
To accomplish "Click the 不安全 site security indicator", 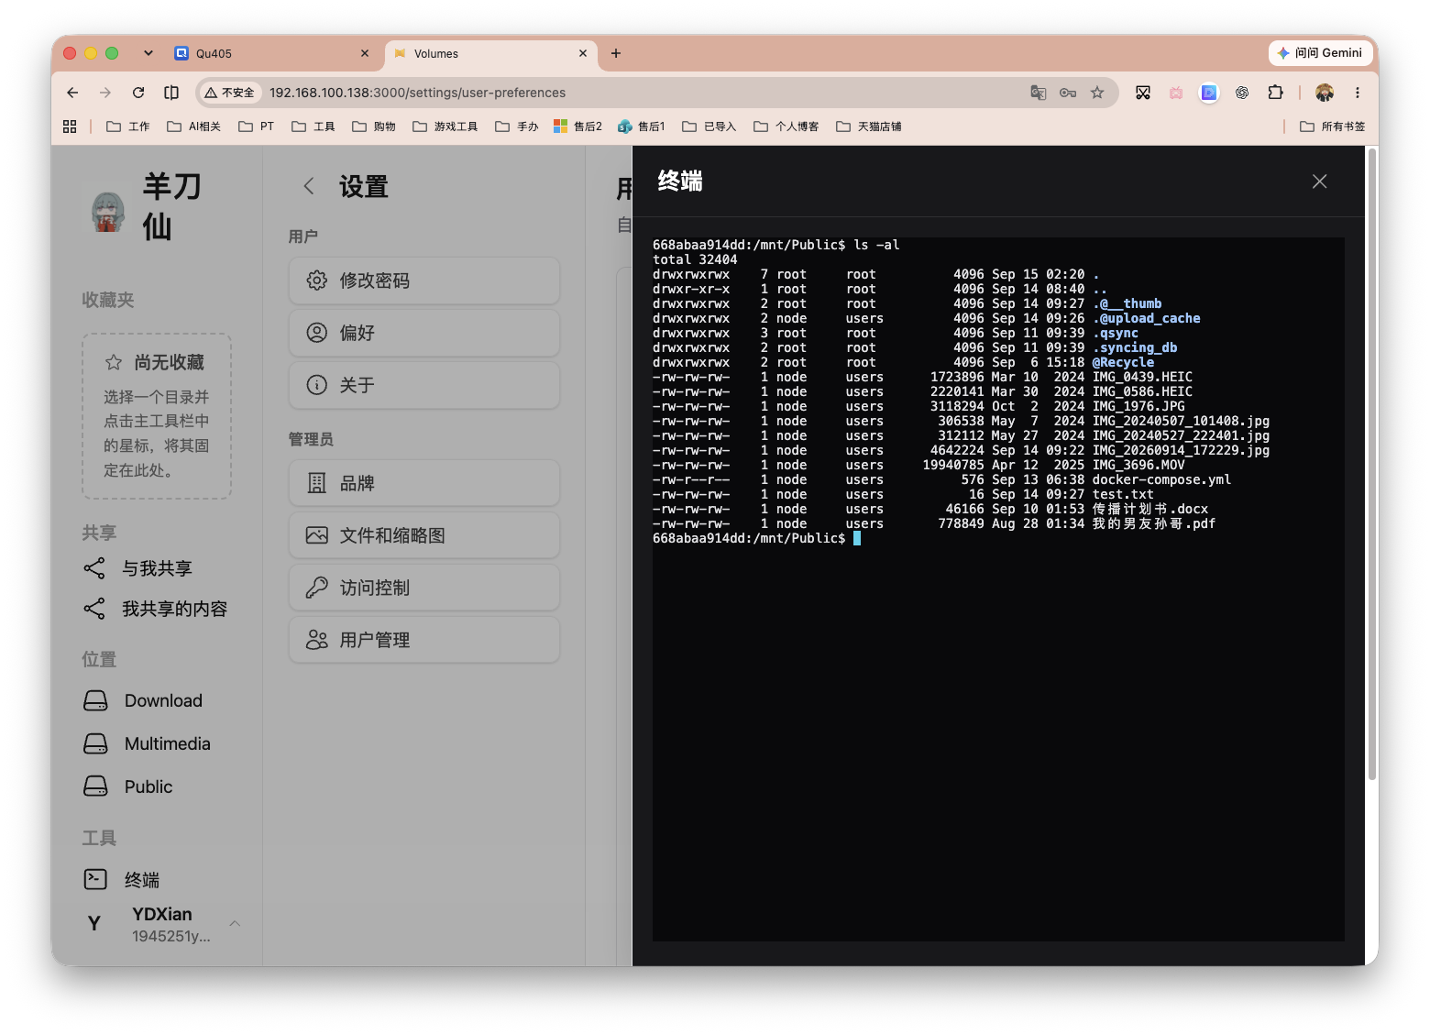I will [x=229, y=93].
